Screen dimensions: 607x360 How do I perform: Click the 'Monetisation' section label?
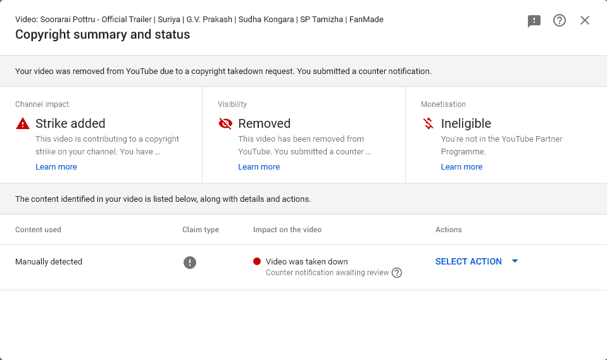coord(443,104)
